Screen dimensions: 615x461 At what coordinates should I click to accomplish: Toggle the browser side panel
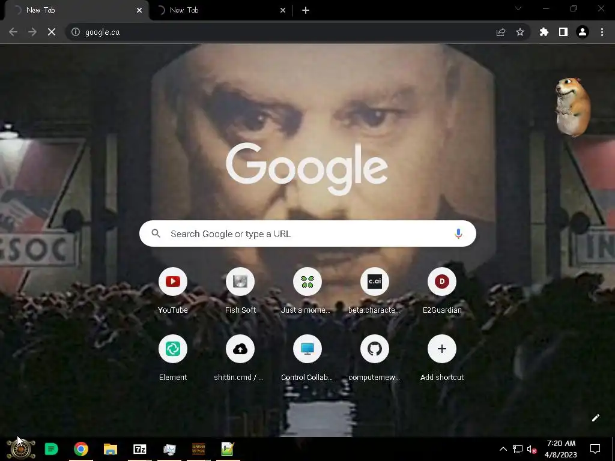tap(563, 32)
